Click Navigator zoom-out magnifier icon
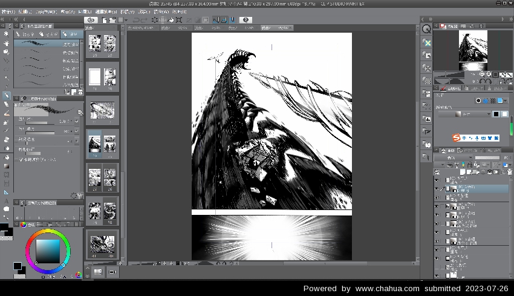 (482, 74)
